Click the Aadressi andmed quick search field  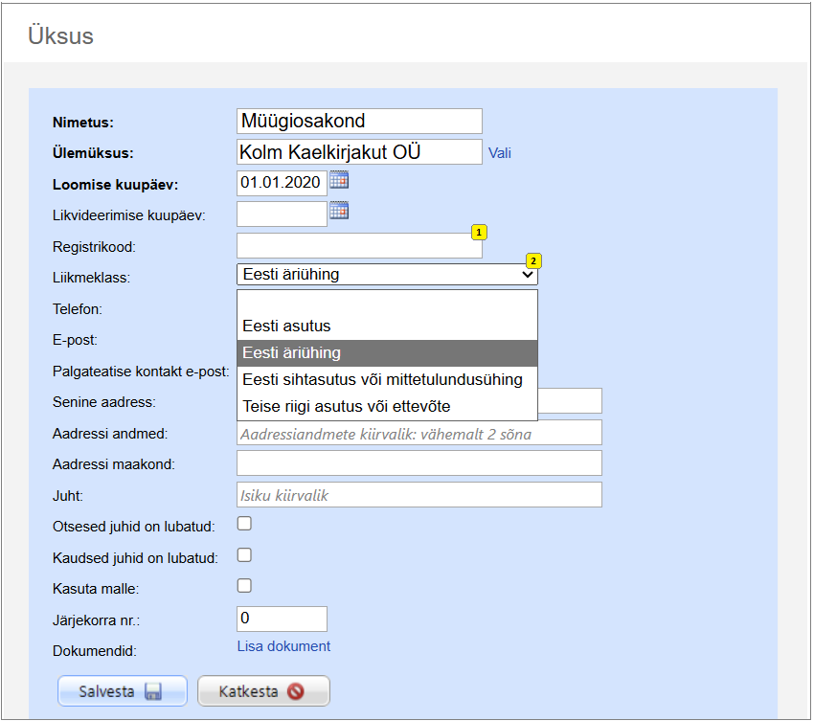coord(419,433)
